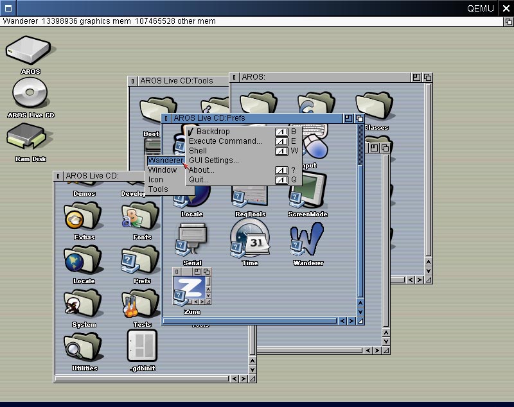The image size is (514, 407).
Task: Click AROS: window vertical scrollbar
Action: point(428,170)
